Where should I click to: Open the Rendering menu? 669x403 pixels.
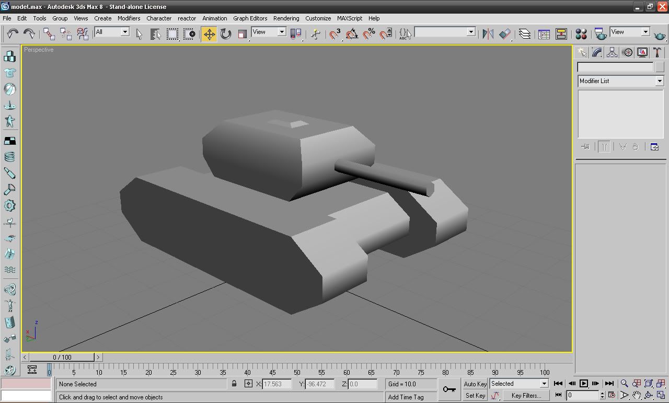tap(286, 18)
